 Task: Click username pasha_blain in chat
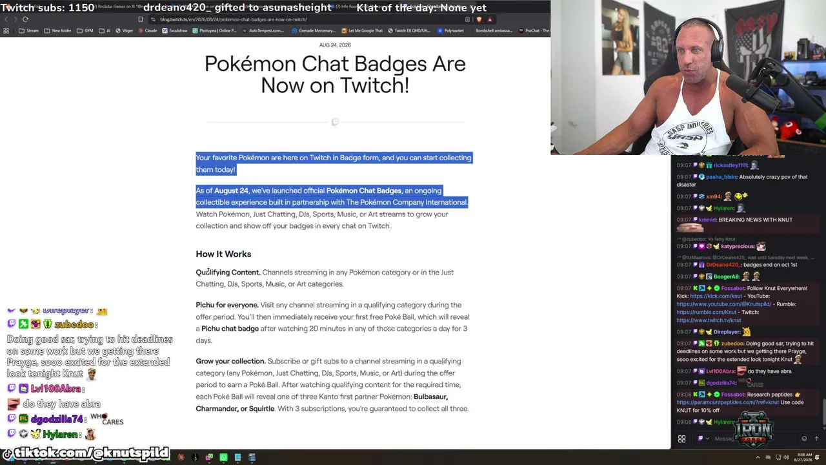click(721, 177)
